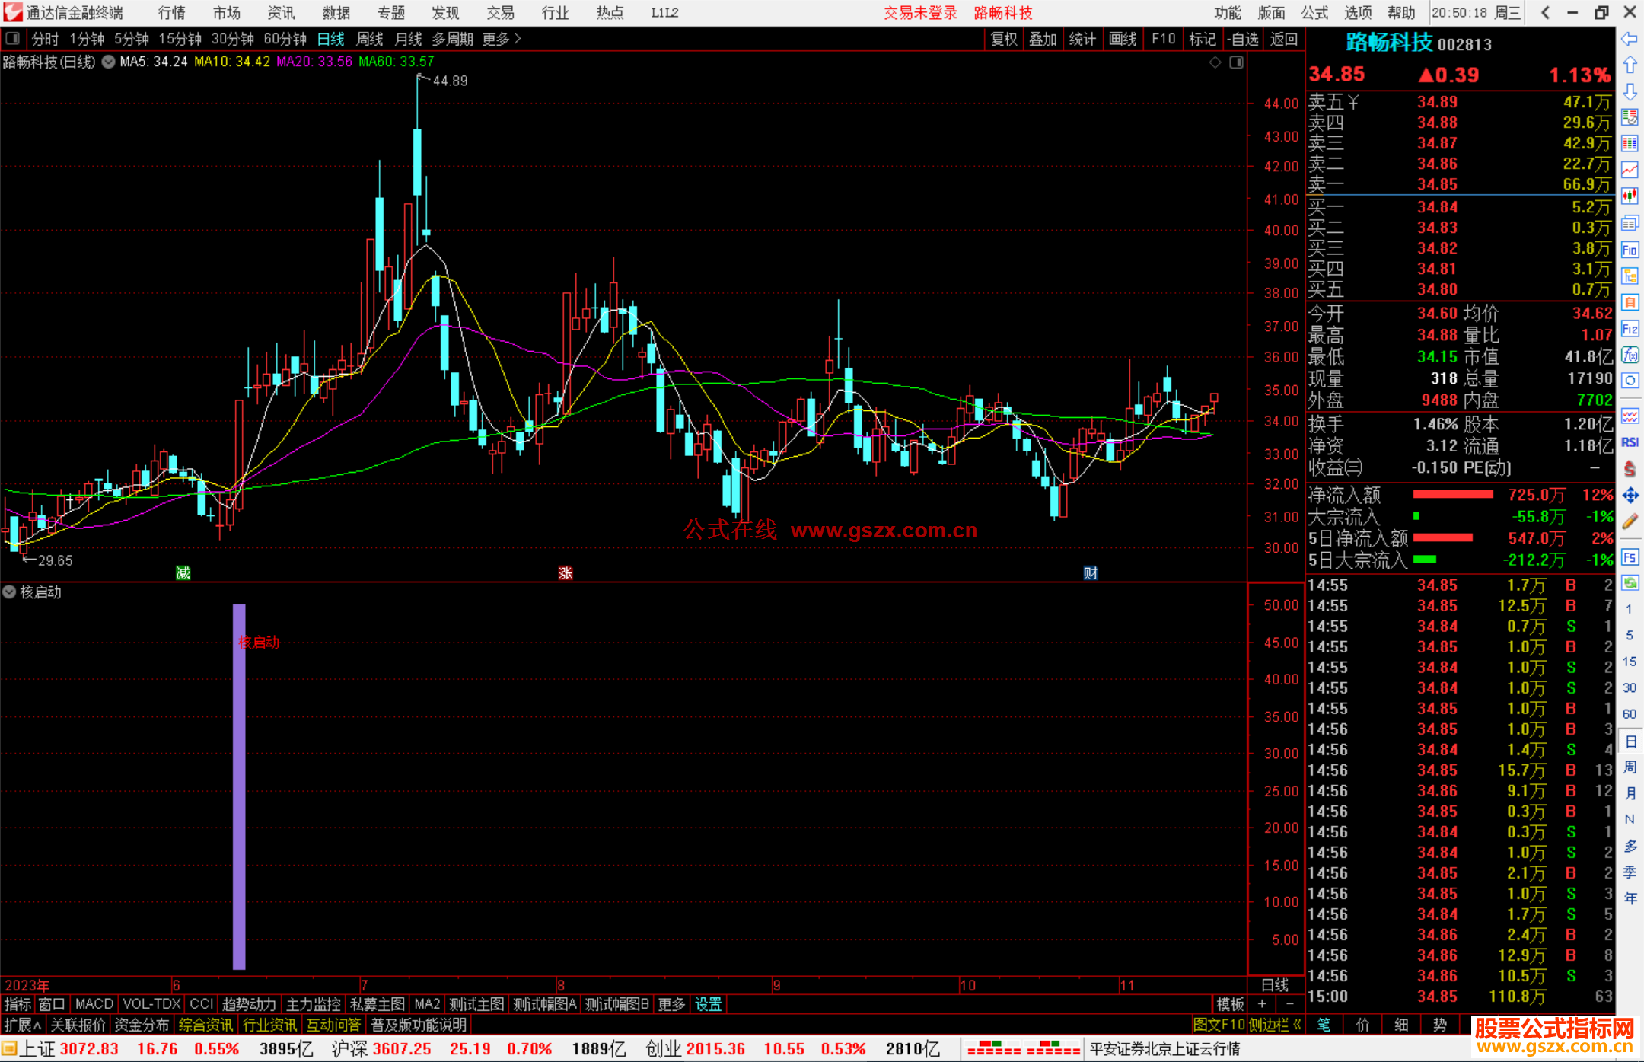Collapse the 侧边栏 sidebar
Screen dimensions: 1644x1062
[1276, 1025]
